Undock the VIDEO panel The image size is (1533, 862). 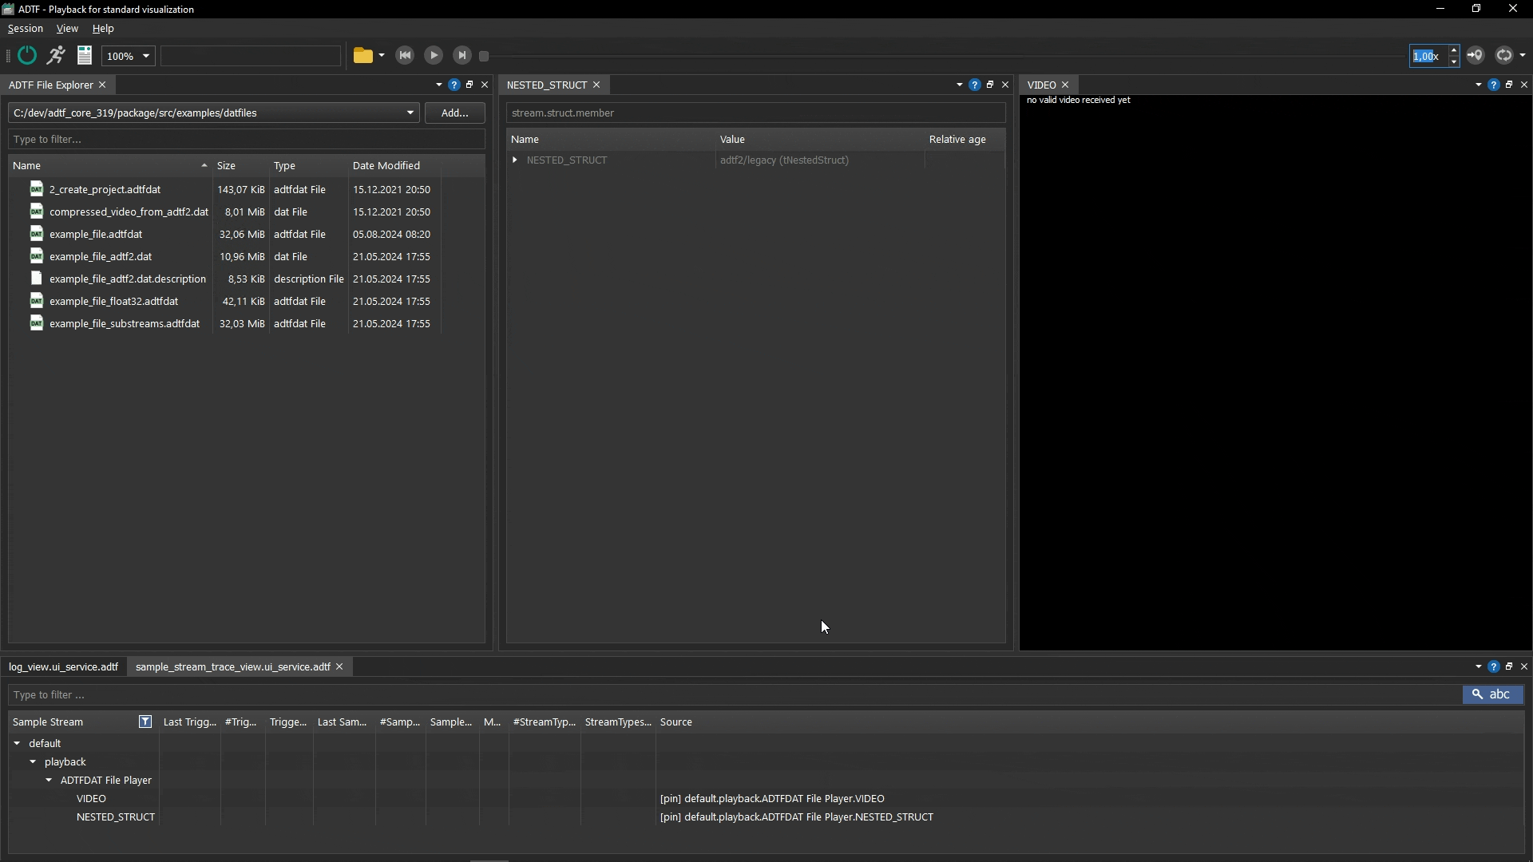(1509, 85)
